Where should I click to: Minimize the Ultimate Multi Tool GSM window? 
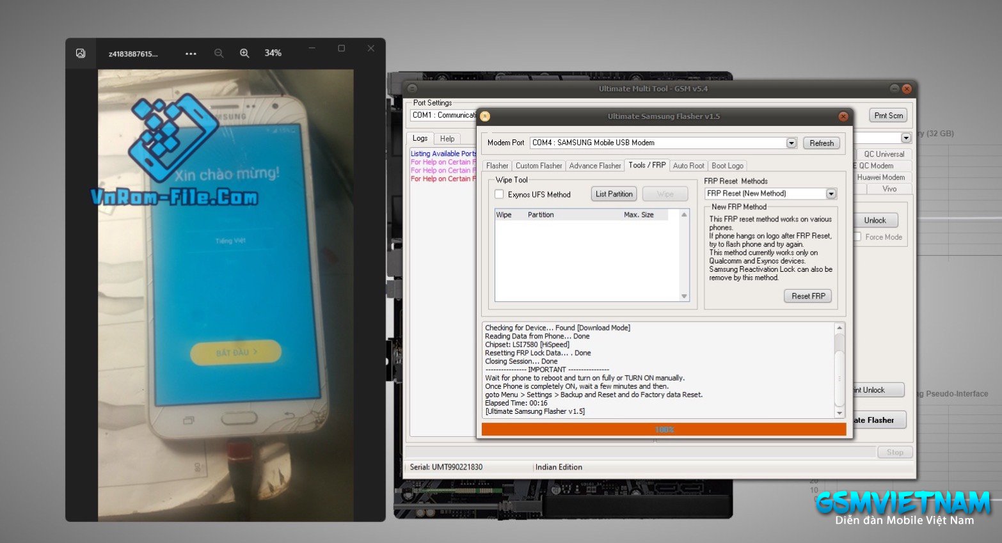pos(895,89)
